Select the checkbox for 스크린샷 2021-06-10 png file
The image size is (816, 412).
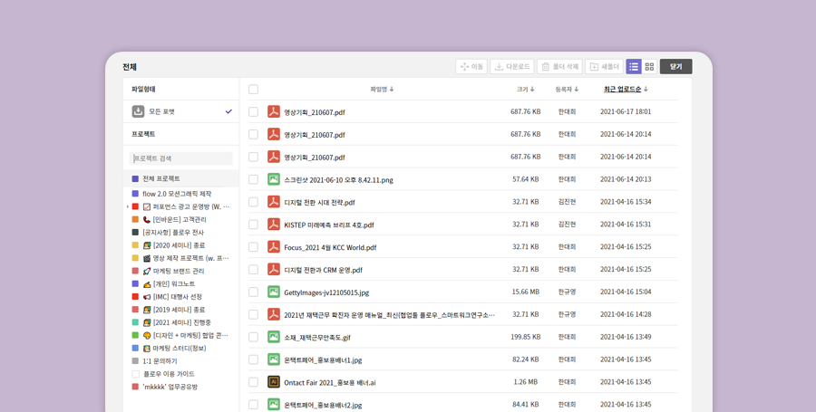point(253,179)
